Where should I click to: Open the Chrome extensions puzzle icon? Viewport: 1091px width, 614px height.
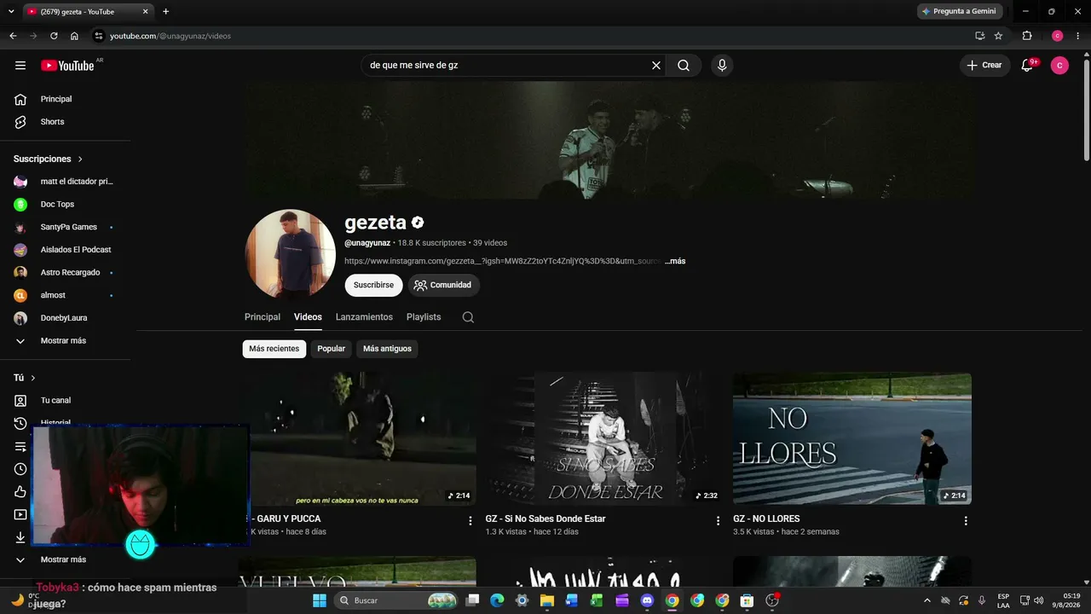coord(1027,36)
